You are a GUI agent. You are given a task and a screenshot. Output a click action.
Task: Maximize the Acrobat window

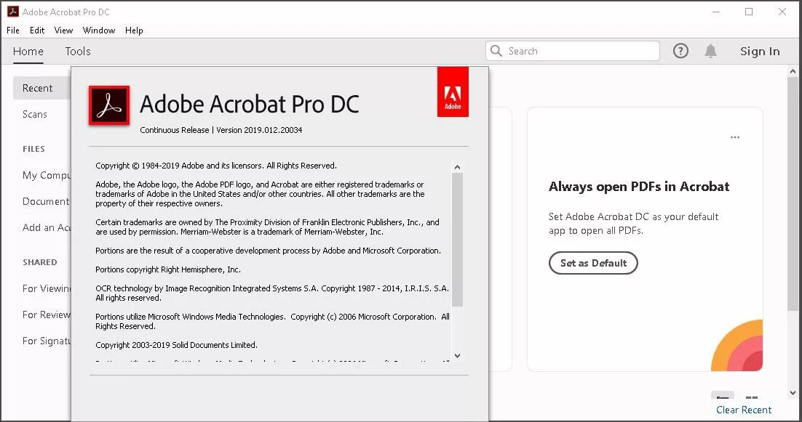pyautogui.click(x=749, y=12)
